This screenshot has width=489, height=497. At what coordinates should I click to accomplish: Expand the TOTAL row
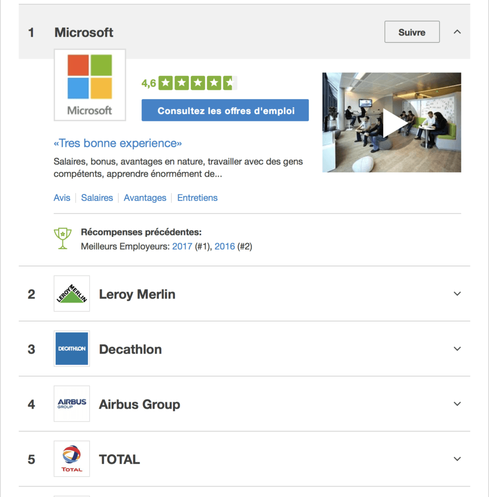pyautogui.click(x=457, y=459)
